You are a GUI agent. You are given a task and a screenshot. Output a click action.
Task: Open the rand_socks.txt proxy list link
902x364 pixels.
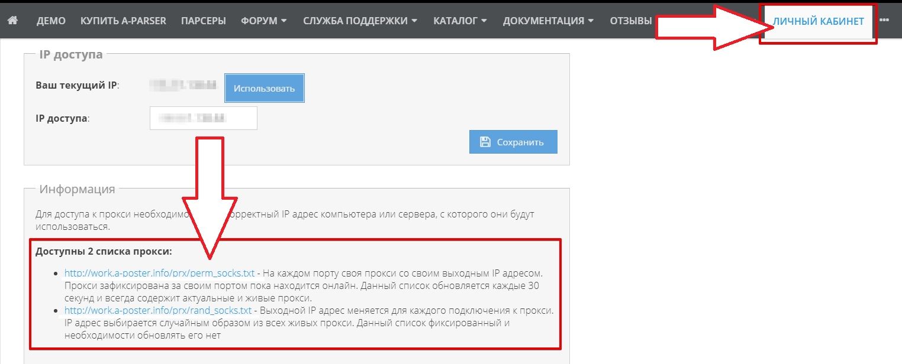point(159,310)
